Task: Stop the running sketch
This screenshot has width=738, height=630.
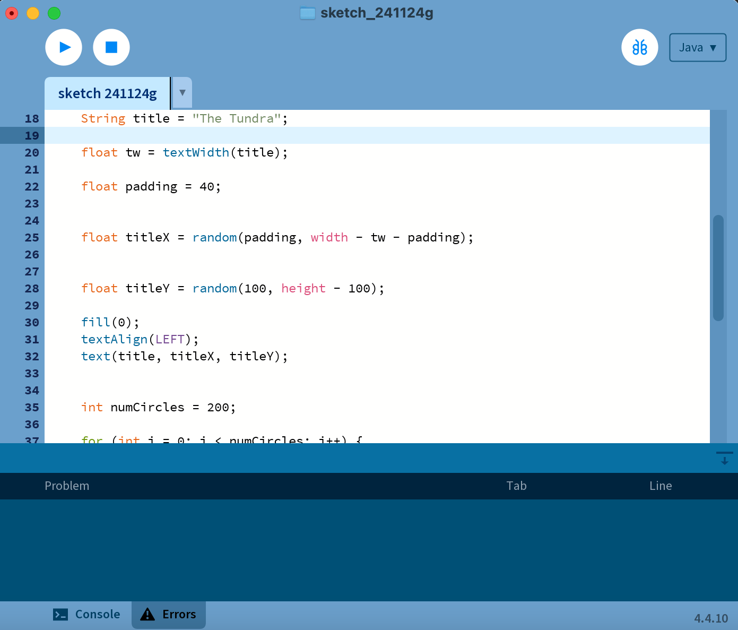Action: coord(111,47)
